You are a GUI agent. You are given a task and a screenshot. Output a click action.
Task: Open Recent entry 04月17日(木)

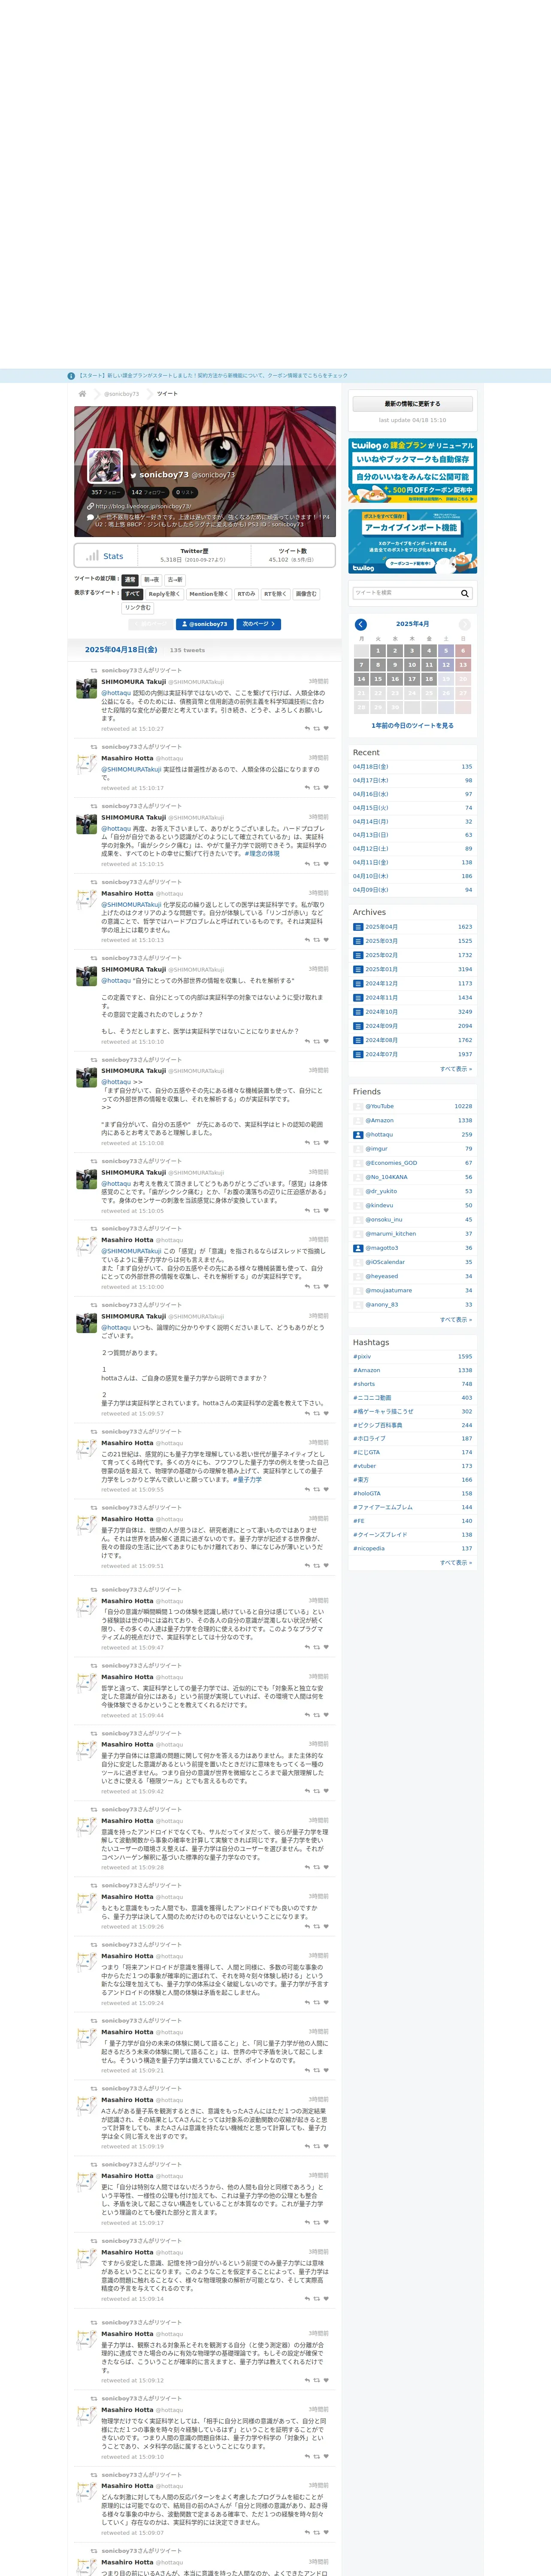[412, 781]
